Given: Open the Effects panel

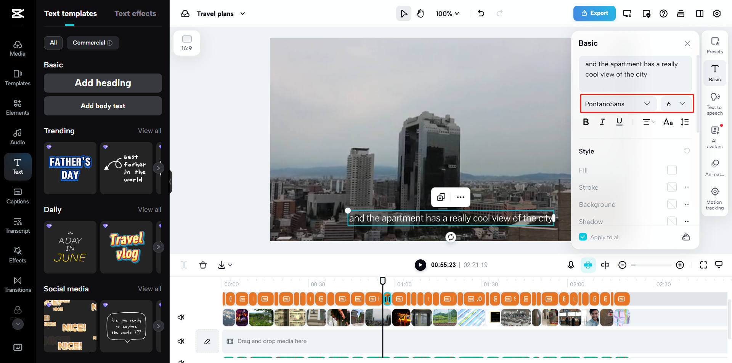Looking at the screenshot, I should pos(18,255).
